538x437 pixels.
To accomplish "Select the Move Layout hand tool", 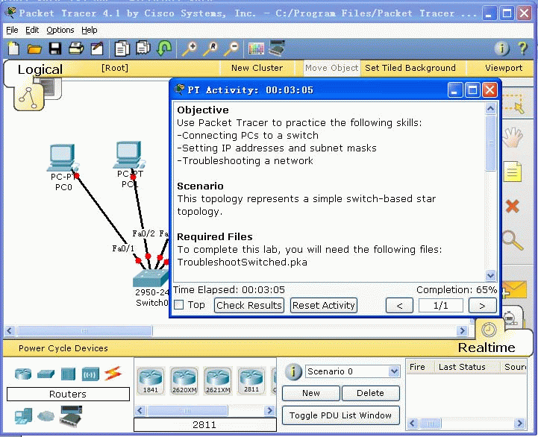I will pyautogui.click(x=512, y=138).
